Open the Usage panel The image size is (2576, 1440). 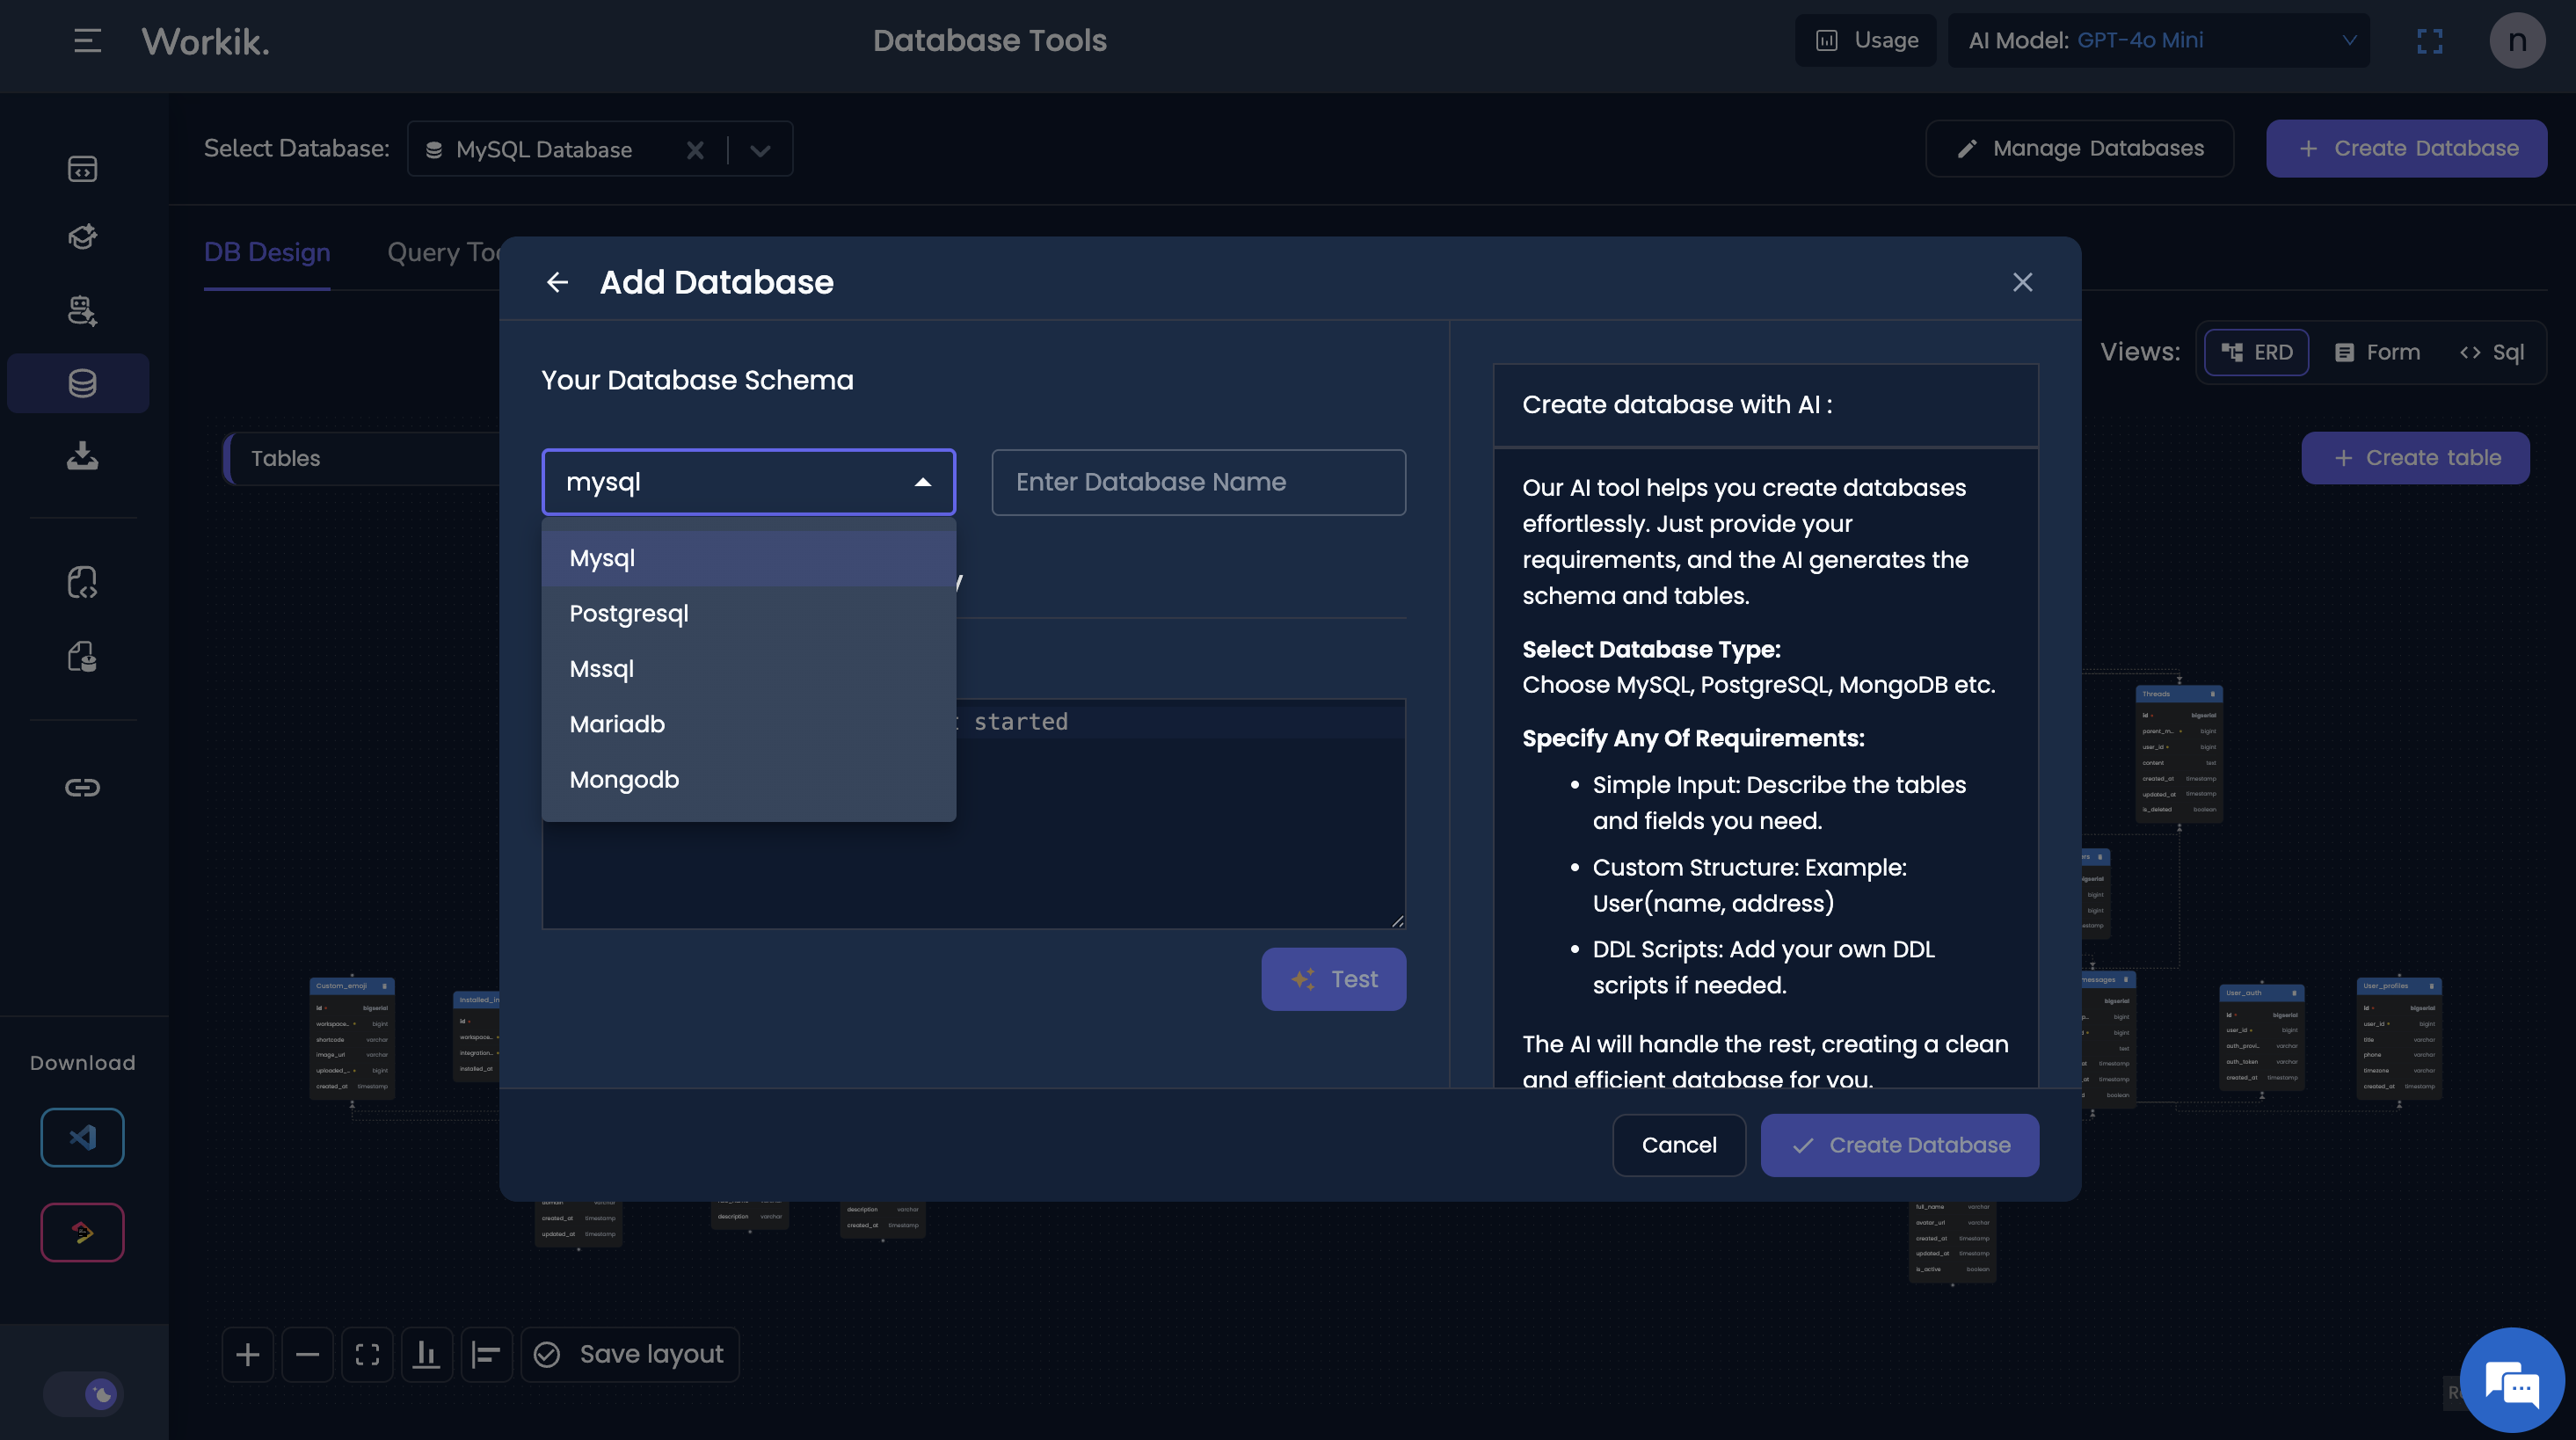(1866, 40)
